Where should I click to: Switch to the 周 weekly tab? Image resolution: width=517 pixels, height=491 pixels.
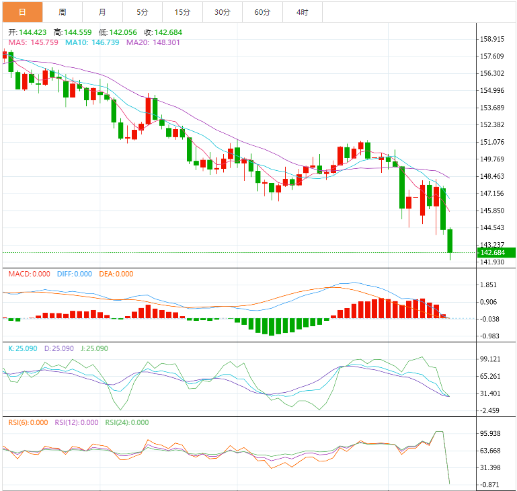coord(63,12)
